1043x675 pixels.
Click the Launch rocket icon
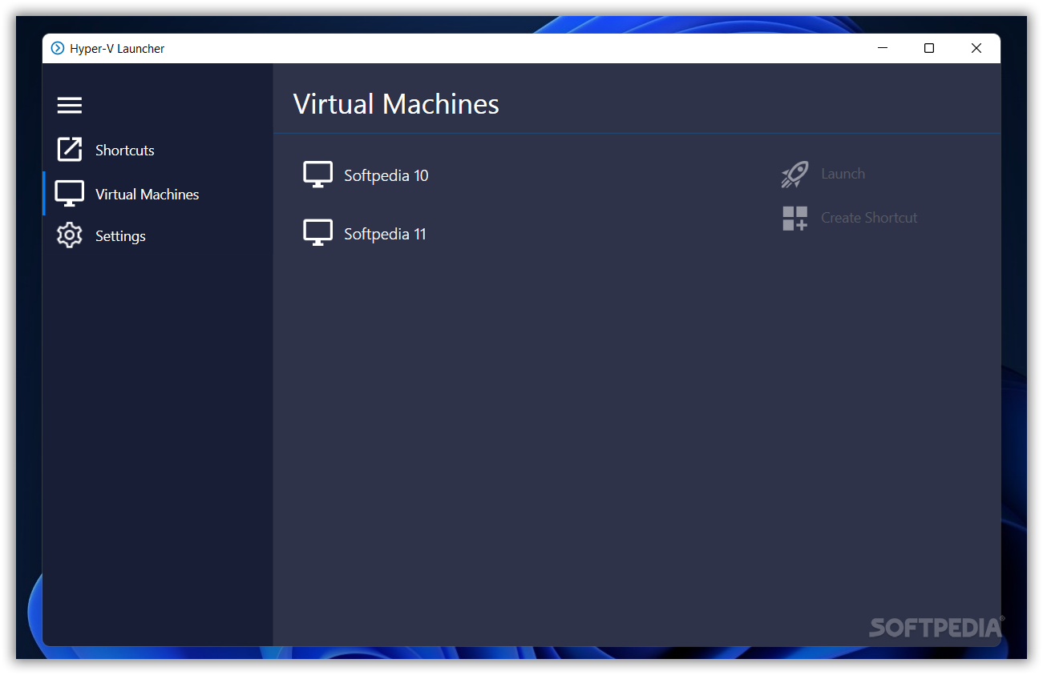795,175
